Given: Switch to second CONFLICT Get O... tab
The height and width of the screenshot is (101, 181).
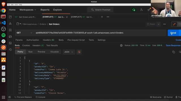Looking at the screenshot, I should coord(82,17).
